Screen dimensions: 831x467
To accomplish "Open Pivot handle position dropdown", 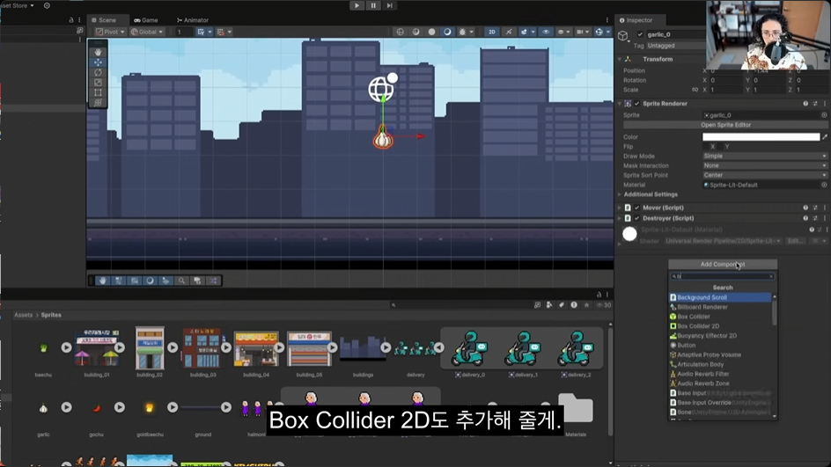I will pos(110,32).
